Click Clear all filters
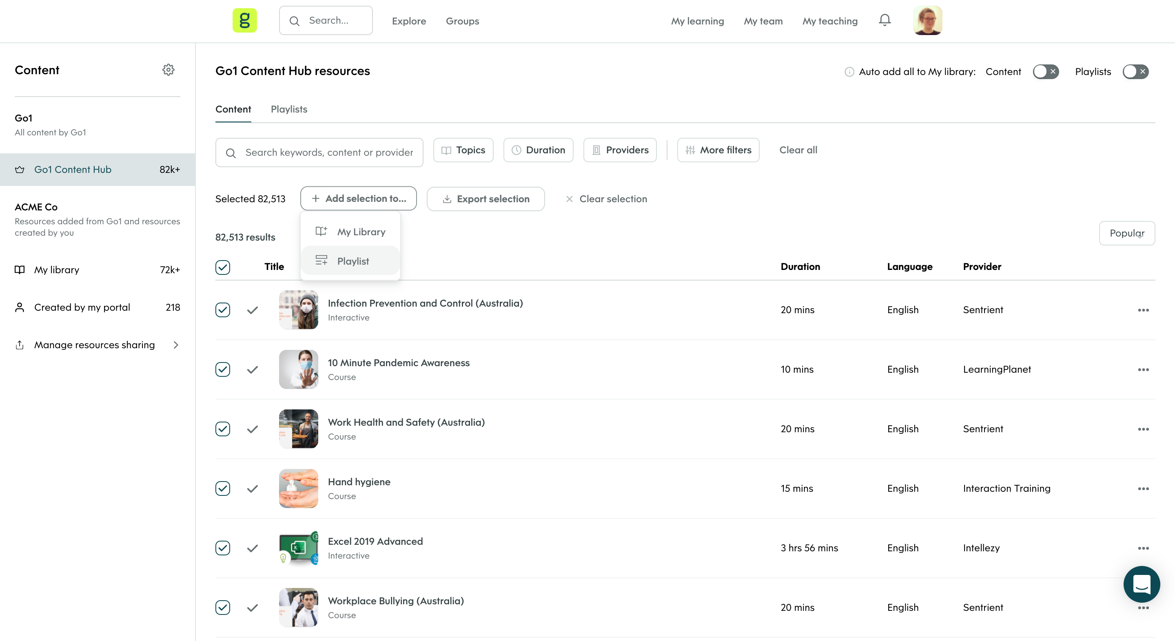 (x=798, y=150)
